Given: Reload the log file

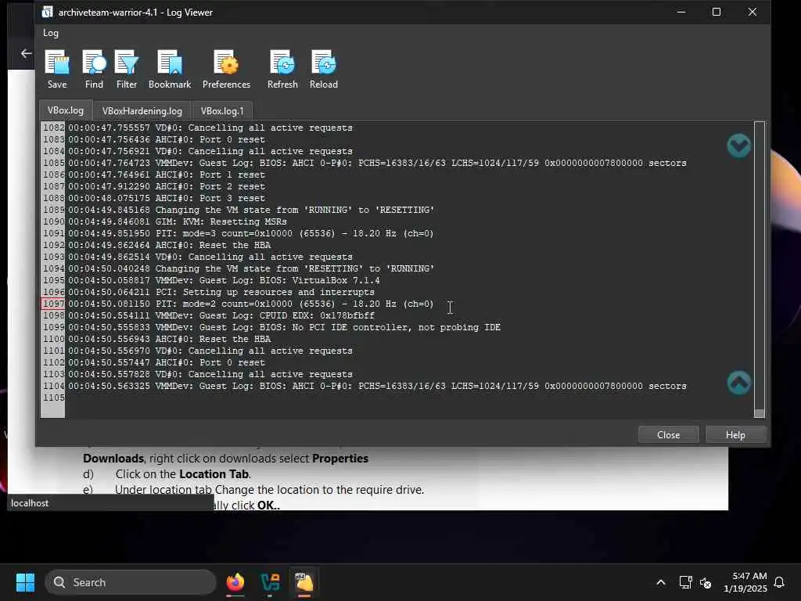Looking at the screenshot, I should click(x=323, y=69).
